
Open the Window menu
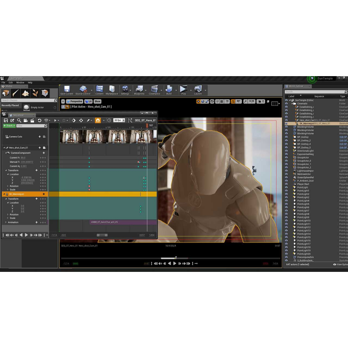point(20,82)
